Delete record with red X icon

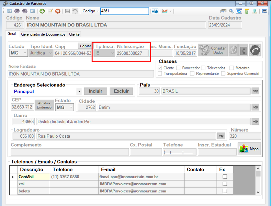click(58, 11)
